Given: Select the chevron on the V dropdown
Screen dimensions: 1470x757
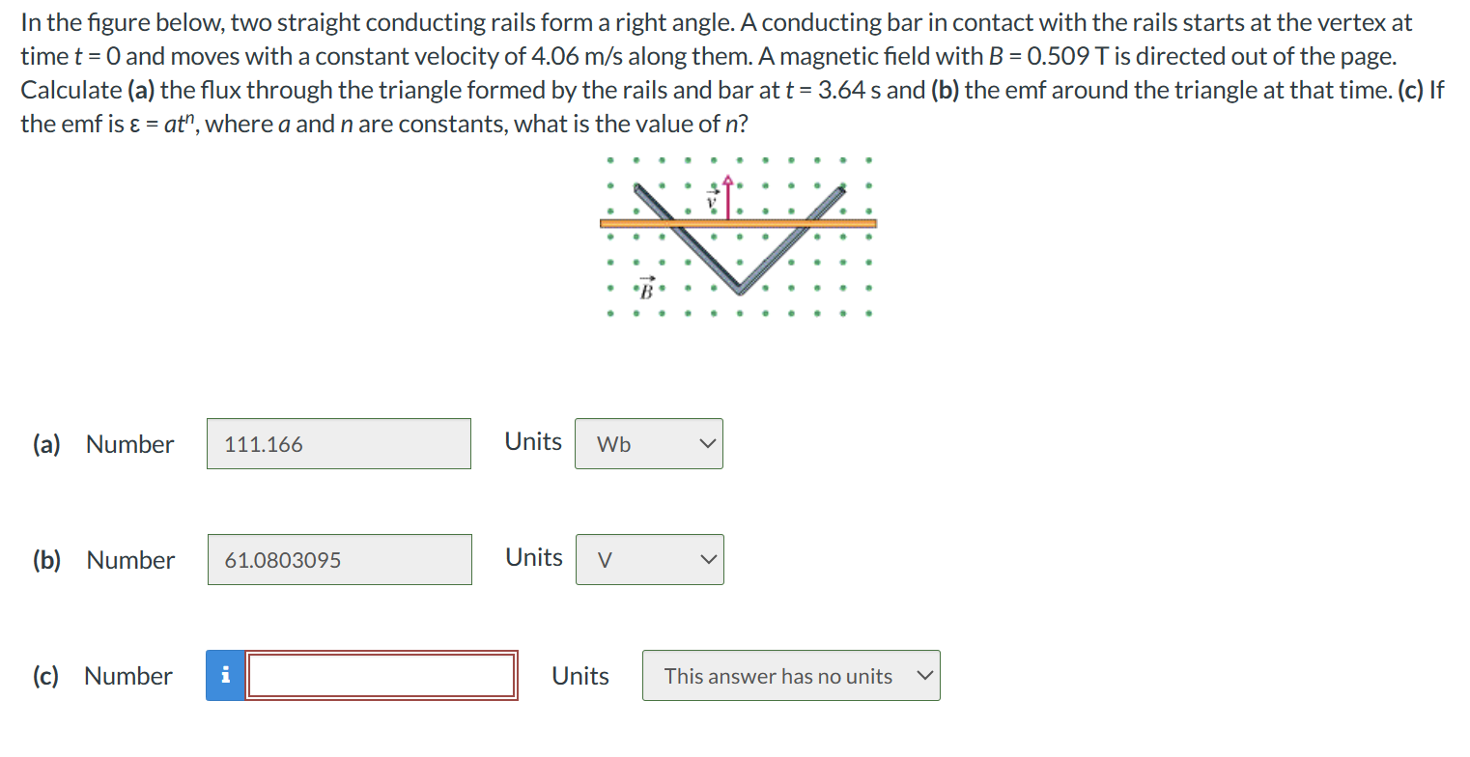Looking at the screenshot, I should (x=707, y=559).
